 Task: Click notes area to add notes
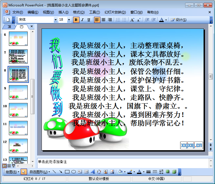coord(123,163)
